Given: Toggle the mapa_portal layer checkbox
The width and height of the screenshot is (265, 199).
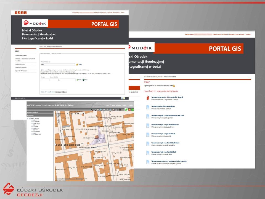Looking at the screenshot, I should 30,119.
